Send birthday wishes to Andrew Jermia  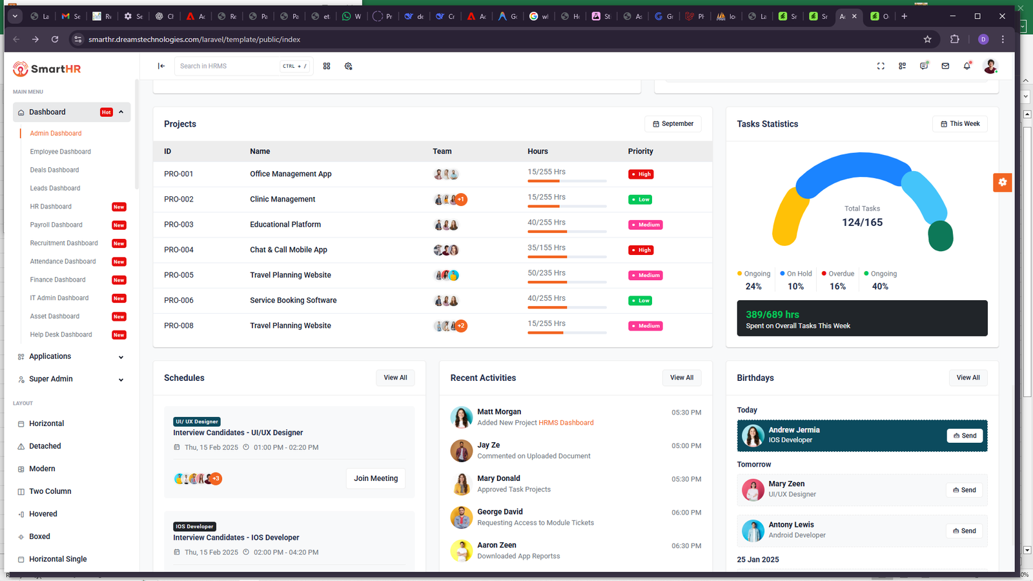point(965,436)
